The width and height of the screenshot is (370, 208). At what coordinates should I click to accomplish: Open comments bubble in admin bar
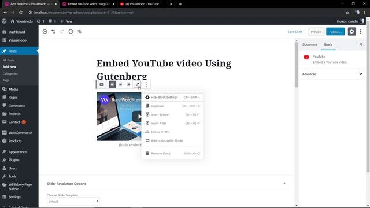click(x=52, y=21)
